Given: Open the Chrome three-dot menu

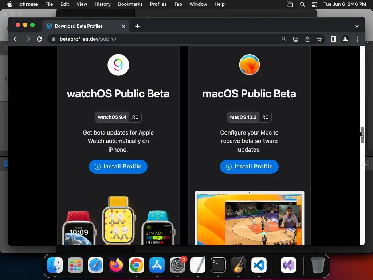Looking at the screenshot, I should 357,39.
